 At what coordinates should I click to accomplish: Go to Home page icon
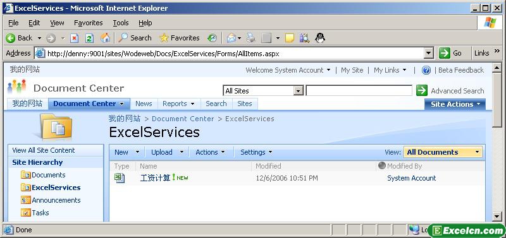[x=105, y=38]
